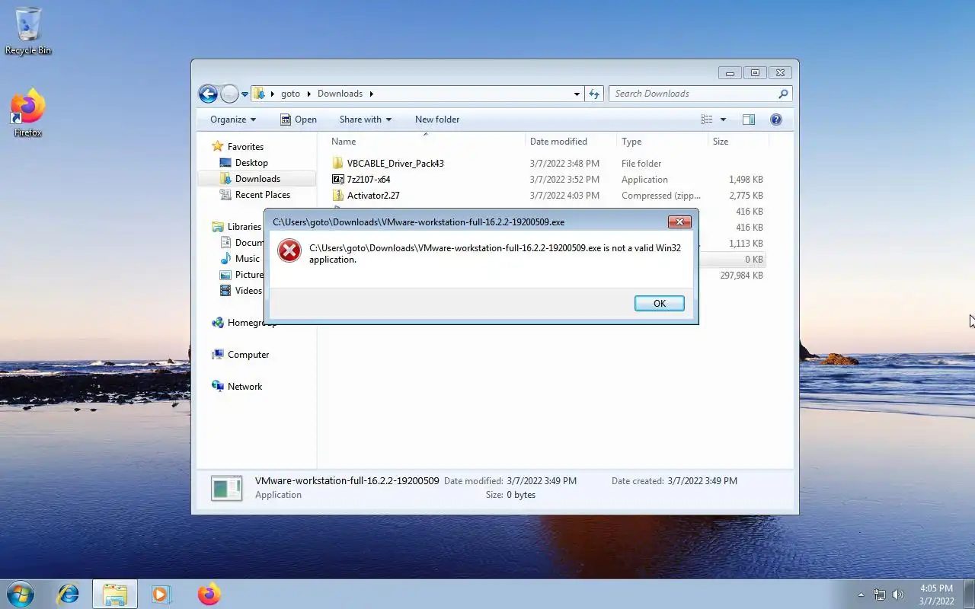The image size is (975, 609).
Task: Open Firefox from the taskbar
Action: coord(209,594)
